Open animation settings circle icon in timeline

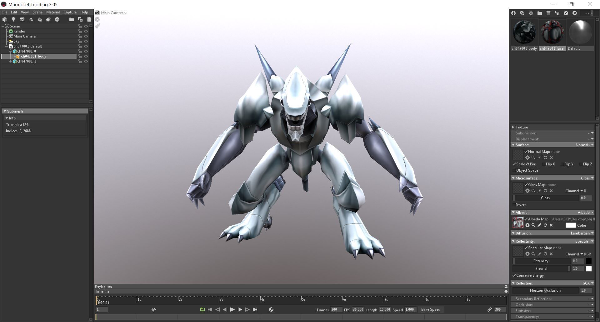(271, 309)
